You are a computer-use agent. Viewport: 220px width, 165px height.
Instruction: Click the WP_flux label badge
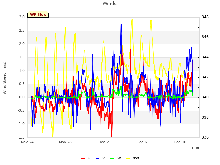38,14
